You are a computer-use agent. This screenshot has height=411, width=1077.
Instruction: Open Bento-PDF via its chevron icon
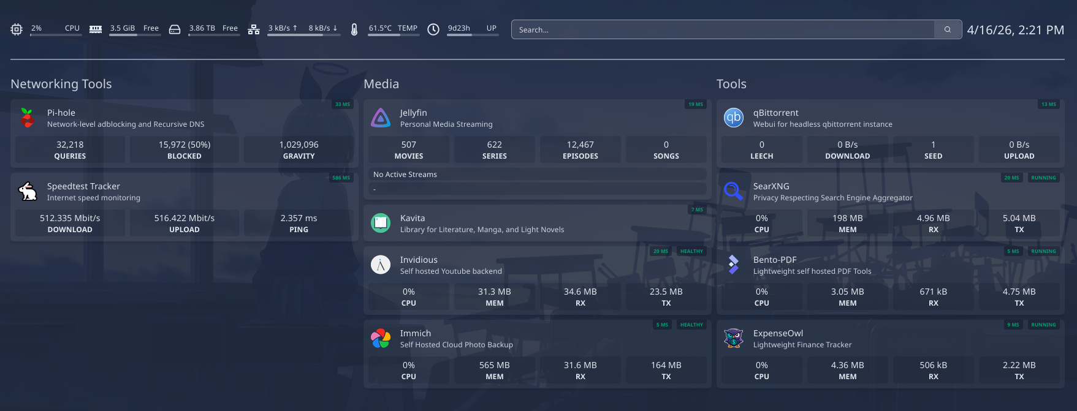pyautogui.click(x=733, y=265)
